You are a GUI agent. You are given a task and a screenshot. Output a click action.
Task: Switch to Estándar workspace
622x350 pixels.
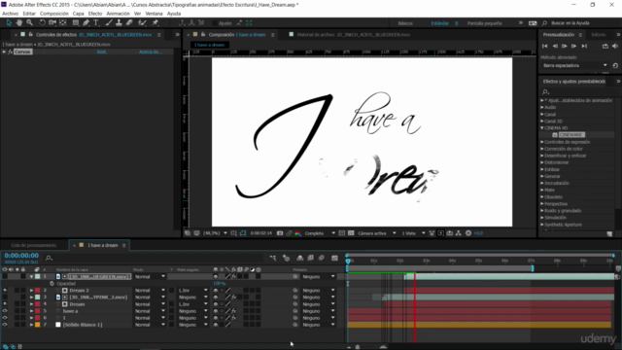coord(440,23)
